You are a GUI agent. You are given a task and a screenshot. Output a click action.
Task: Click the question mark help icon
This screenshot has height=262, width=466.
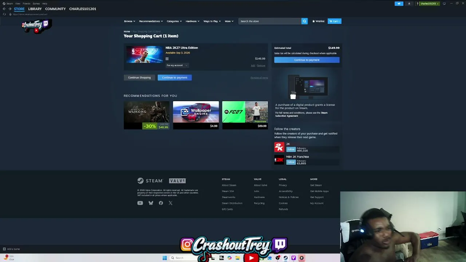coord(417,4)
